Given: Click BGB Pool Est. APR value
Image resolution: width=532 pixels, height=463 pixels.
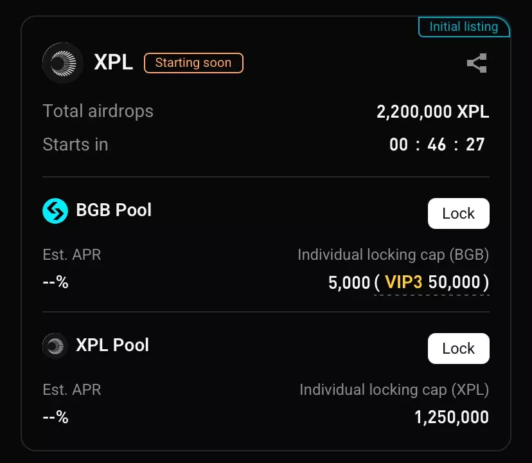Looking at the screenshot, I should point(55,282).
